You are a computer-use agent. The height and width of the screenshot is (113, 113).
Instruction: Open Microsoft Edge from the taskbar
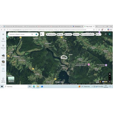tap(34, 87)
